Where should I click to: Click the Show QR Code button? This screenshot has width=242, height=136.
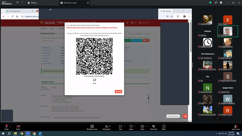[137, 40]
